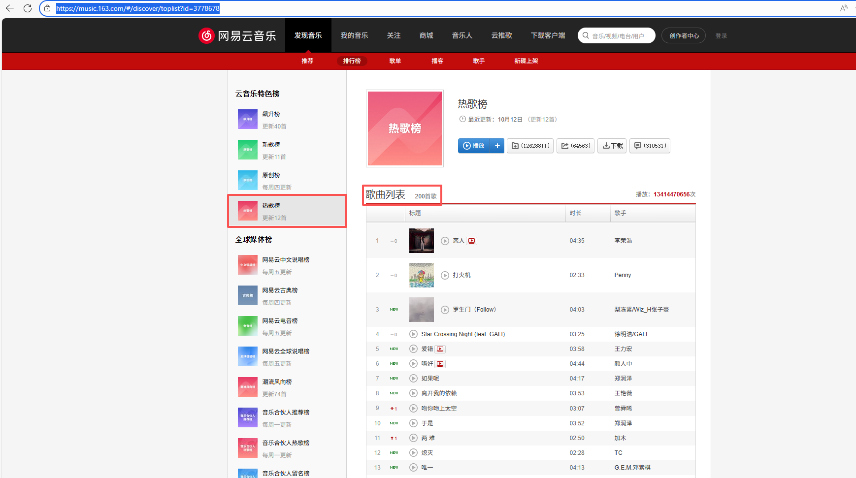
Task: Open the 云推歌 tab
Action: (502, 35)
